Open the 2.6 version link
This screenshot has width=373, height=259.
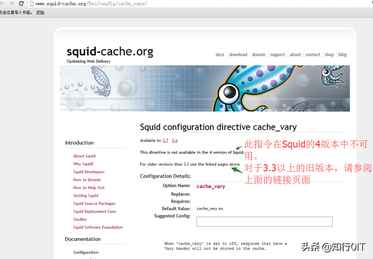(x=175, y=141)
